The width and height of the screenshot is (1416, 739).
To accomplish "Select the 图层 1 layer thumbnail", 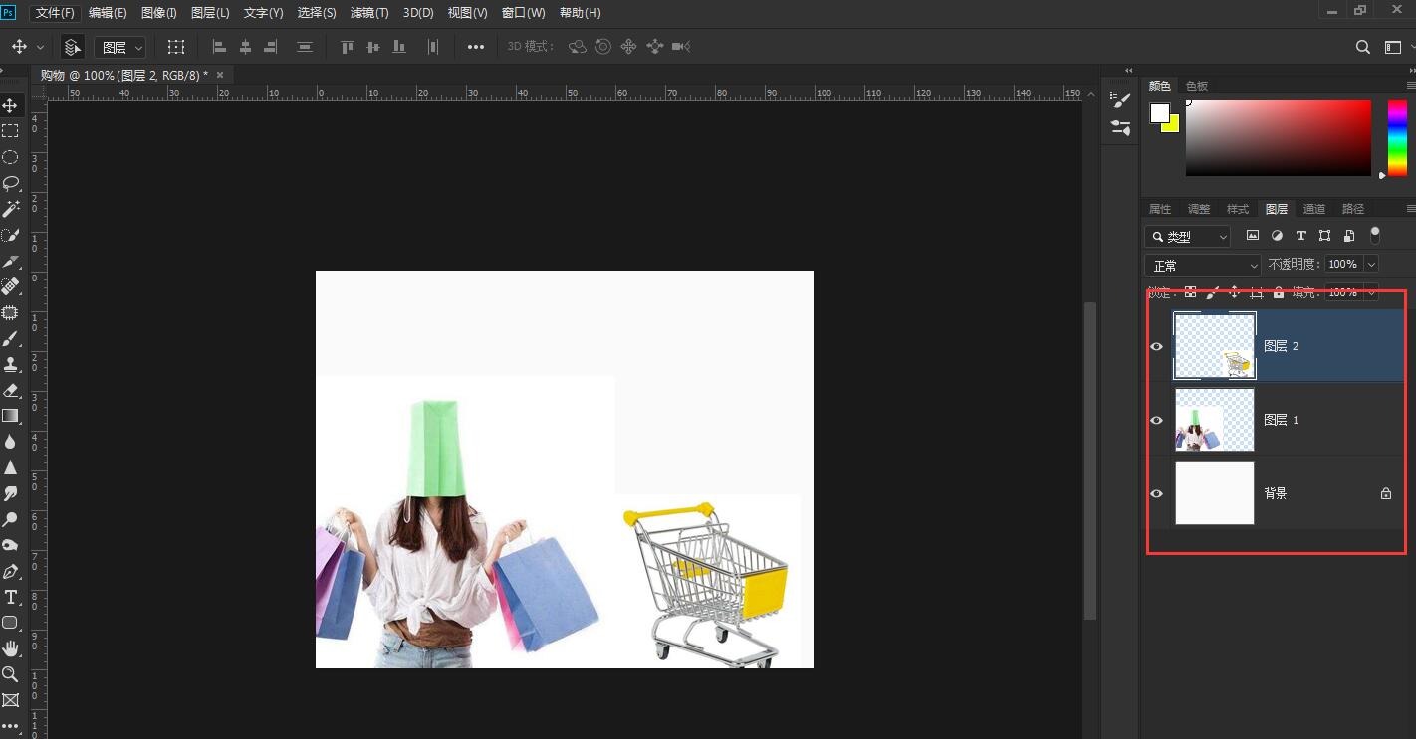I will click(1215, 420).
